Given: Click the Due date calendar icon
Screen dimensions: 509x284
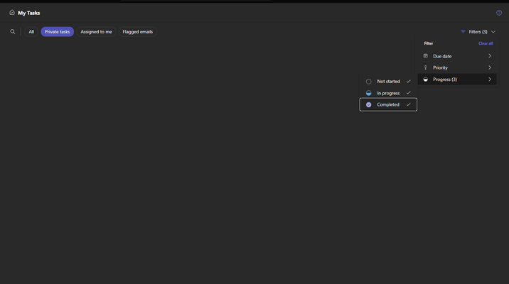Looking at the screenshot, I should (426, 56).
